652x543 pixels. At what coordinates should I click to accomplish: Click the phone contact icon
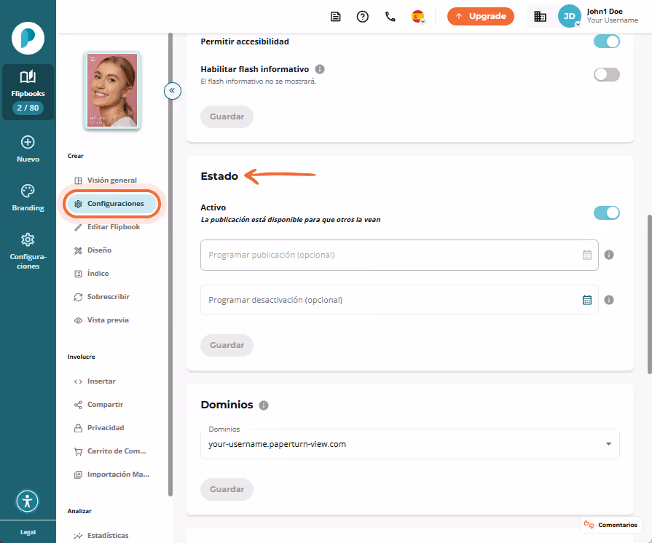[390, 17]
